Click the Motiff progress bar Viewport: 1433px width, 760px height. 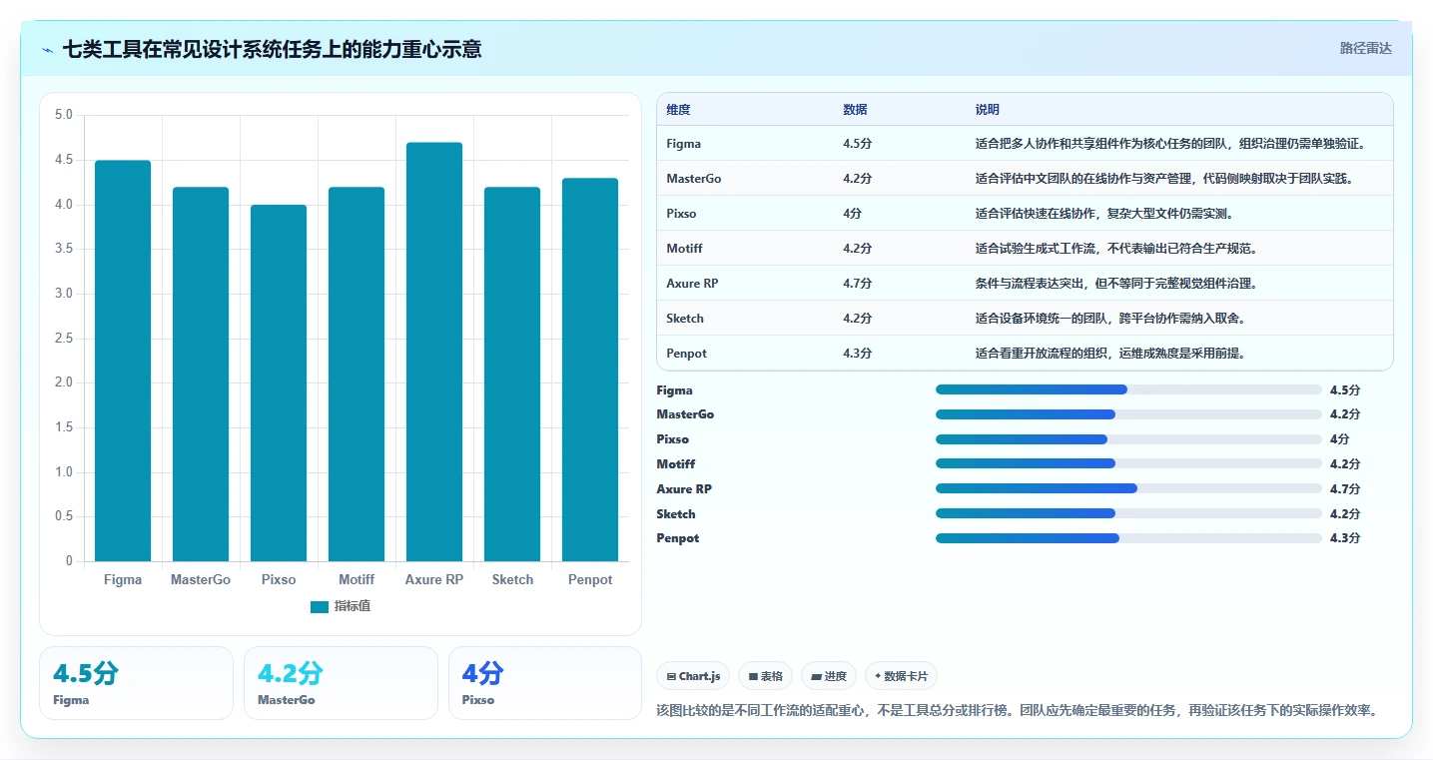point(1128,463)
